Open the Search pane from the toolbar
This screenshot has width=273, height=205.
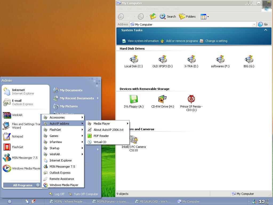click(168, 16)
